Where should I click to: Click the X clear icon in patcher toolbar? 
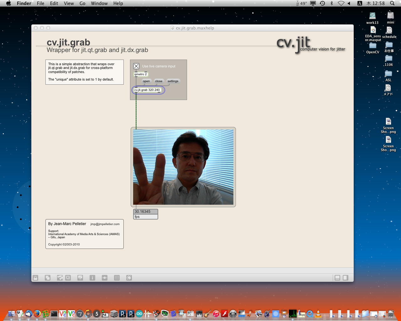68,278
